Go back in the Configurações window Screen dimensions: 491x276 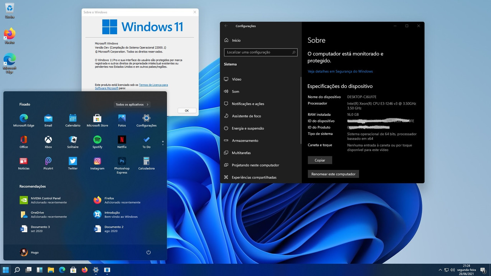(226, 26)
